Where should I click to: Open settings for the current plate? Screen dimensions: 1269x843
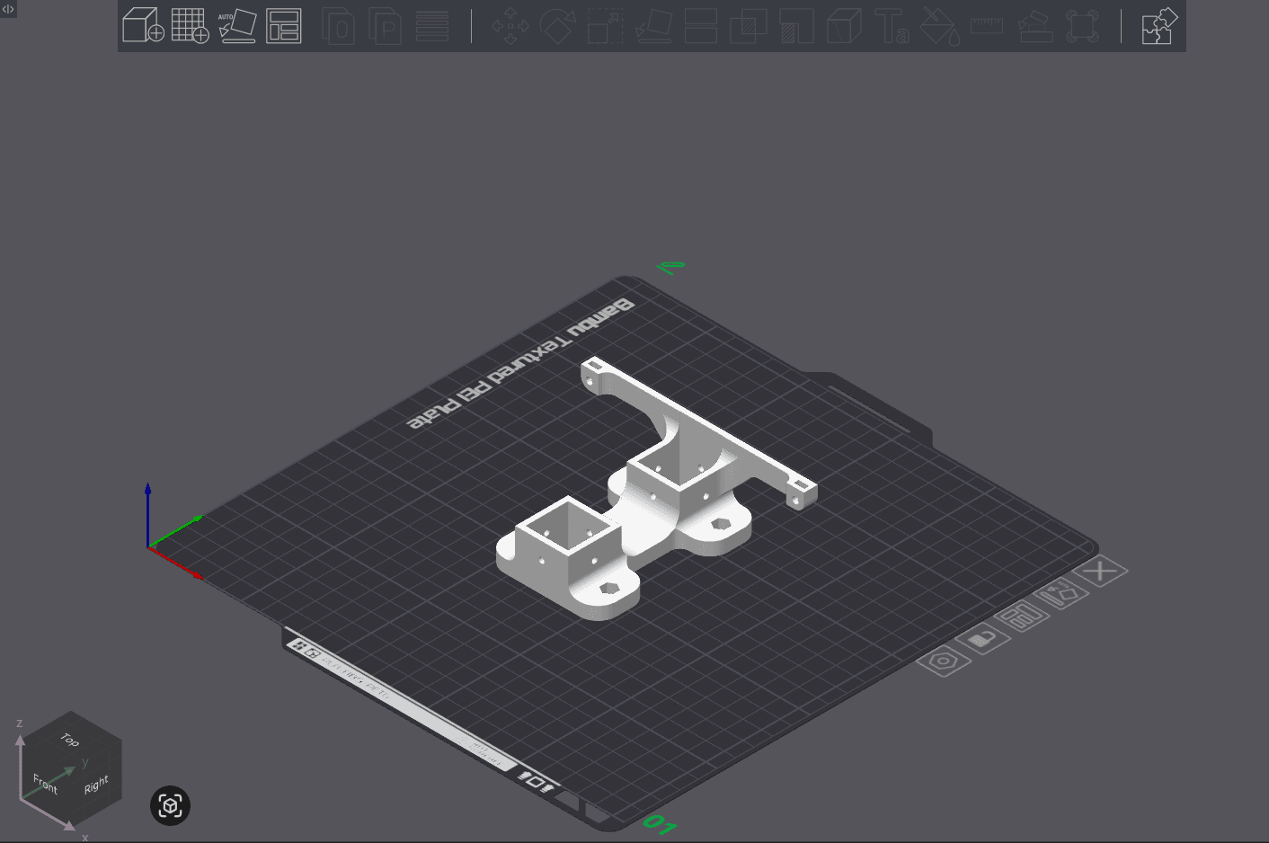click(x=942, y=662)
